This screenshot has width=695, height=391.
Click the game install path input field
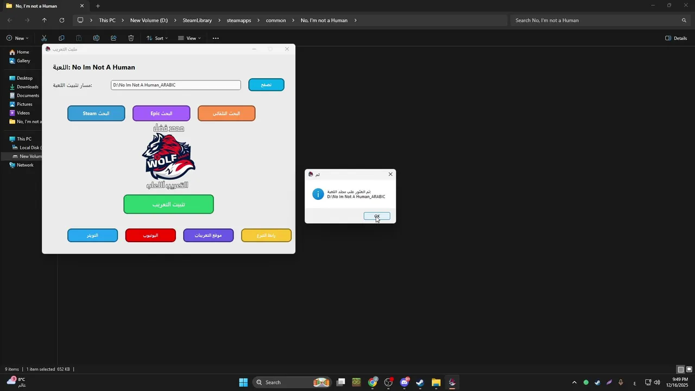tap(176, 85)
